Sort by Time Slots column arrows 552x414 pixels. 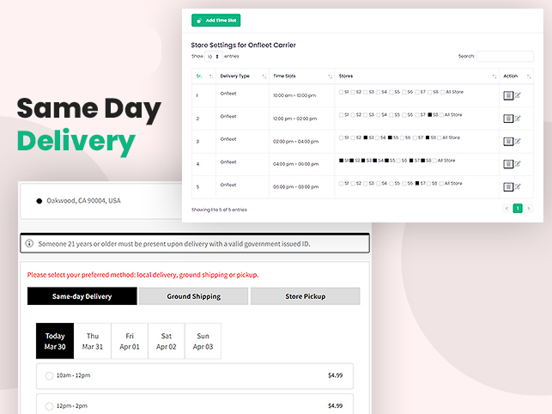pos(330,76)
